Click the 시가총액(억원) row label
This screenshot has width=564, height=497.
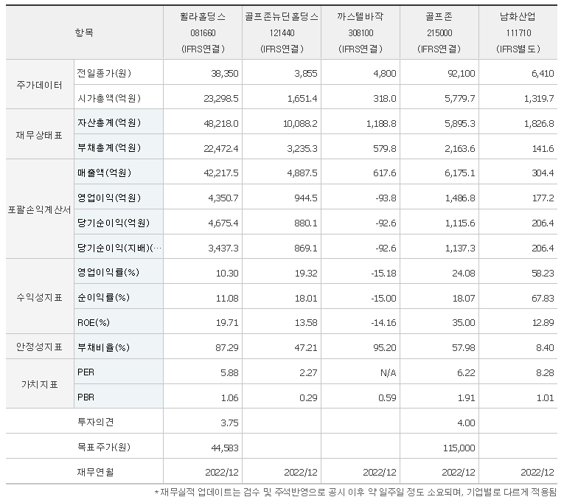coord(109,98)
